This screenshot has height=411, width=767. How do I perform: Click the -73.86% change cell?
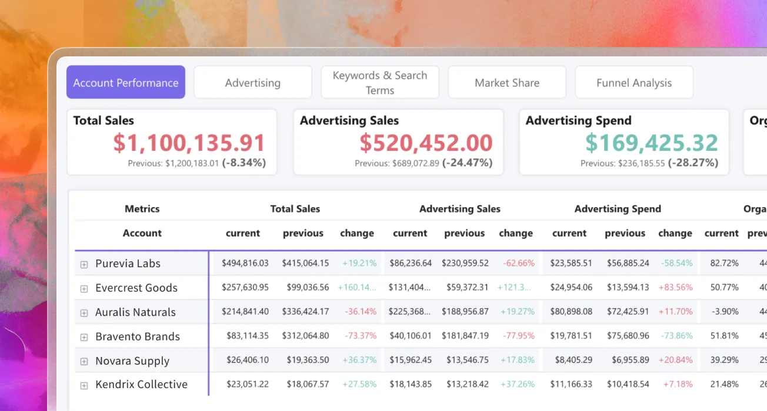676,336
